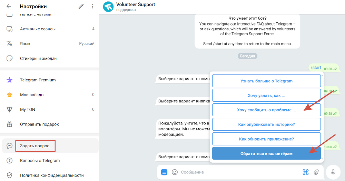Open My Stars section
Screen dimensions: 345x181
pyautogui.click(x=49, y=94)
